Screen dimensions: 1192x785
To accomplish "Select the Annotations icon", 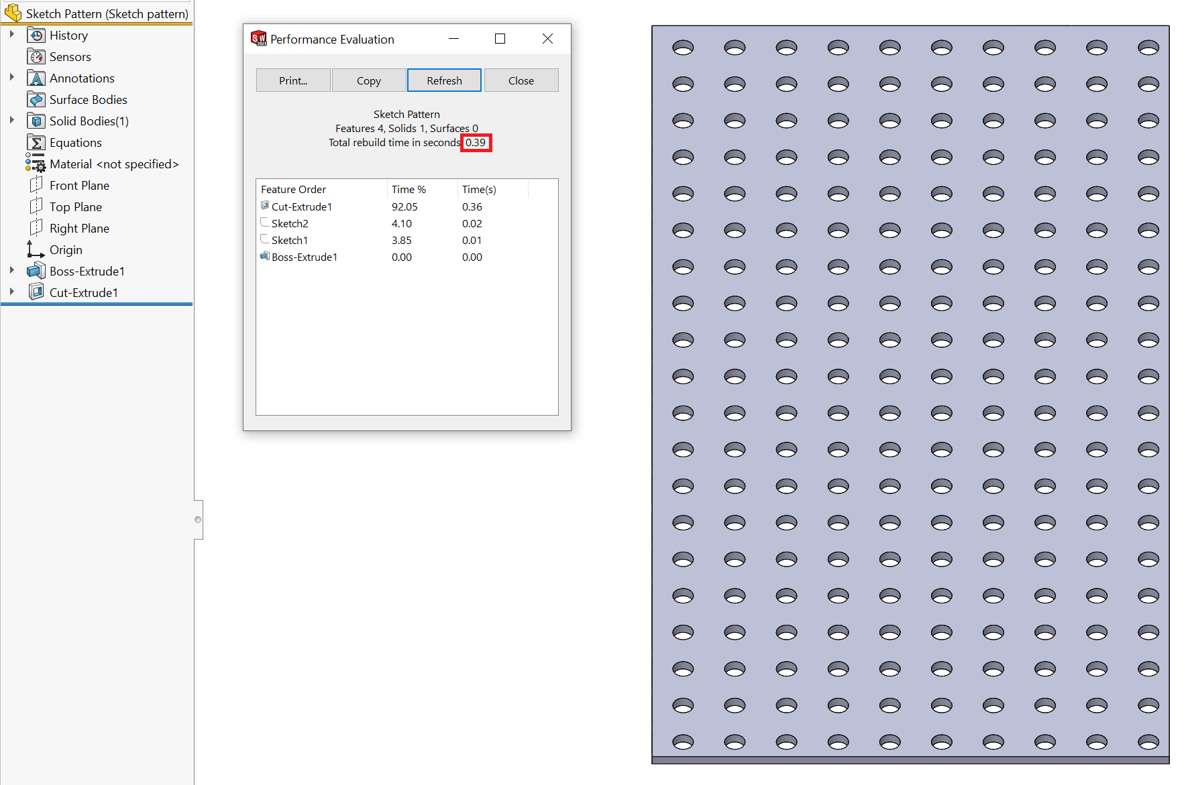I will (x=36, y=78).
